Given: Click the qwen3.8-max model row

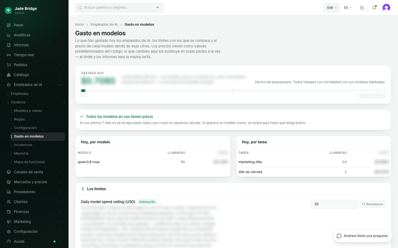Looking at the screenshot, I should pos(153,162).
